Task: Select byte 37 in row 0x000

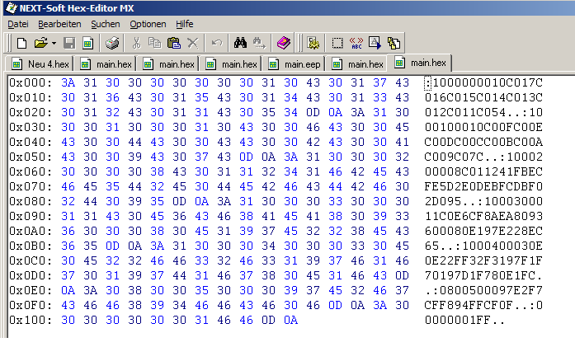Action: [x=380, y=82]
